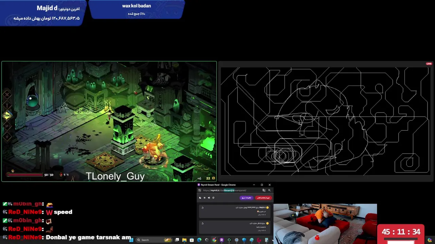Click the Majid d latest donor banner
This screenshot has height=244, width=435.
click(43, 13)
